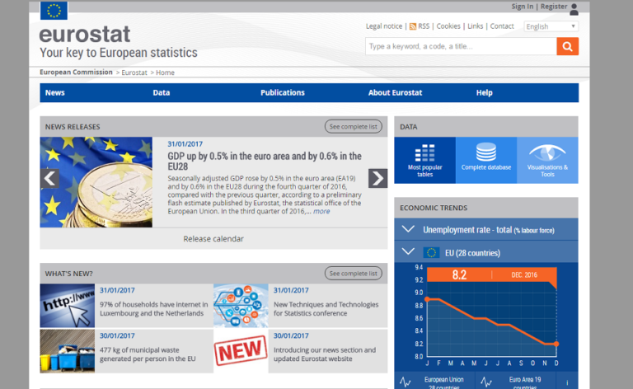
Task: Click the municipal waste bins thumbnail
Action: click(68, 351)
